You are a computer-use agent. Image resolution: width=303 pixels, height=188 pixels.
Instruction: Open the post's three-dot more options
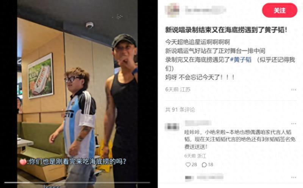click(294, 90)
